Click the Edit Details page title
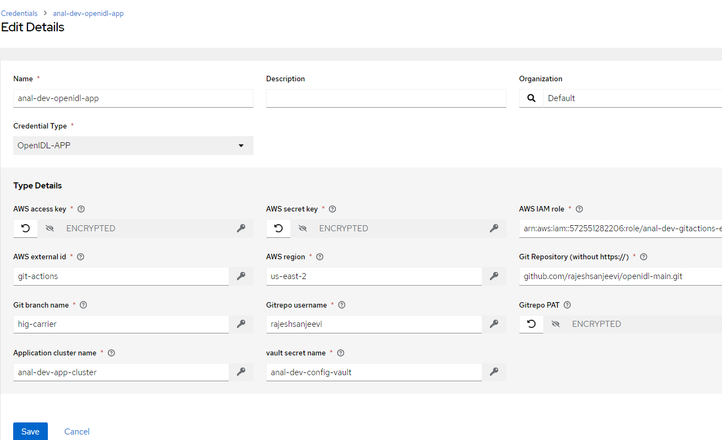The height and width of the screenshot is (440, 722). (x=32, y=27)
